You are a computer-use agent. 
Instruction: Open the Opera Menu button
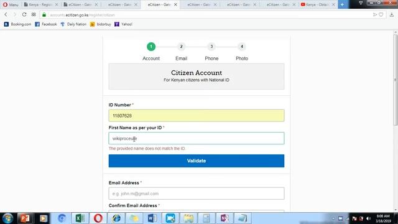coord(11,4)
